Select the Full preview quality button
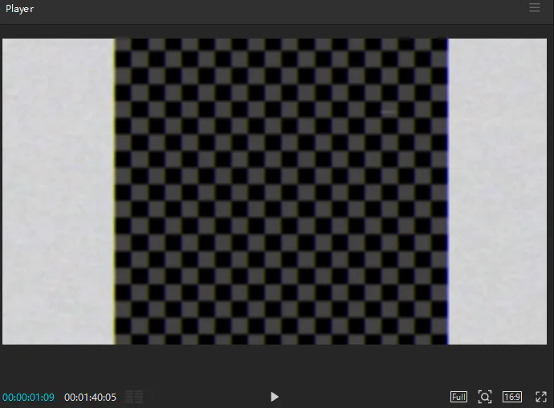The height and width of the screenshot is (408, 554). [458, 397]
